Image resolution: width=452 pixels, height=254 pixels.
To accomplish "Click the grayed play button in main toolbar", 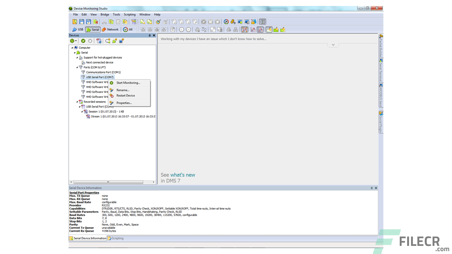I will pos(204,22).
